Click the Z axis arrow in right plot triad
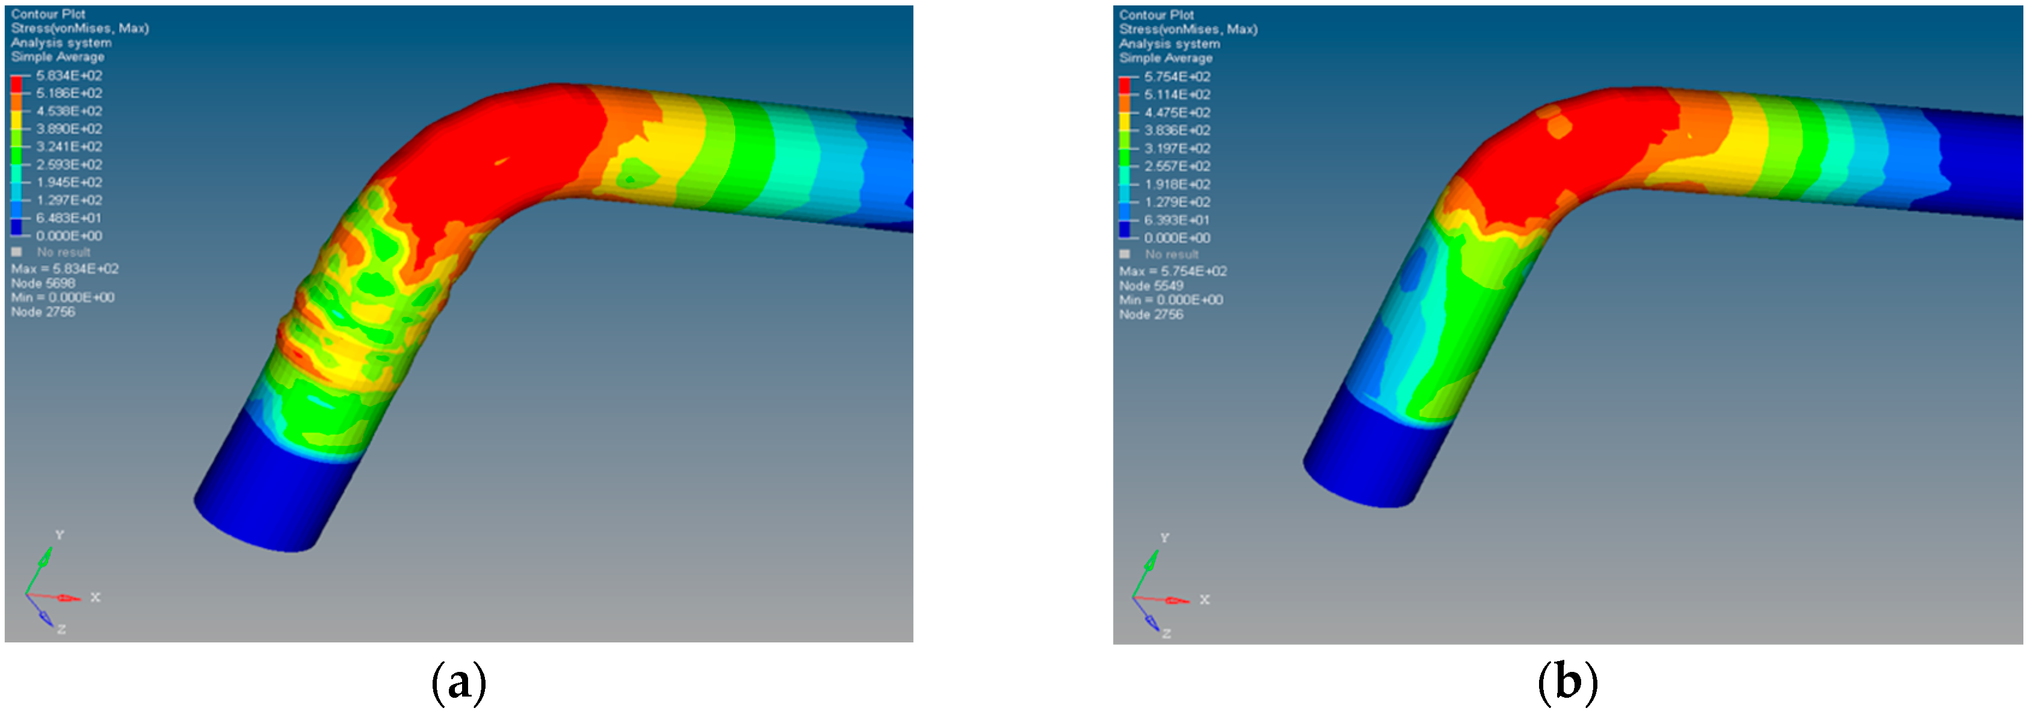The width and height of the screenshot is (2030, 714). pyautogui.click(x=1152, y=623)
